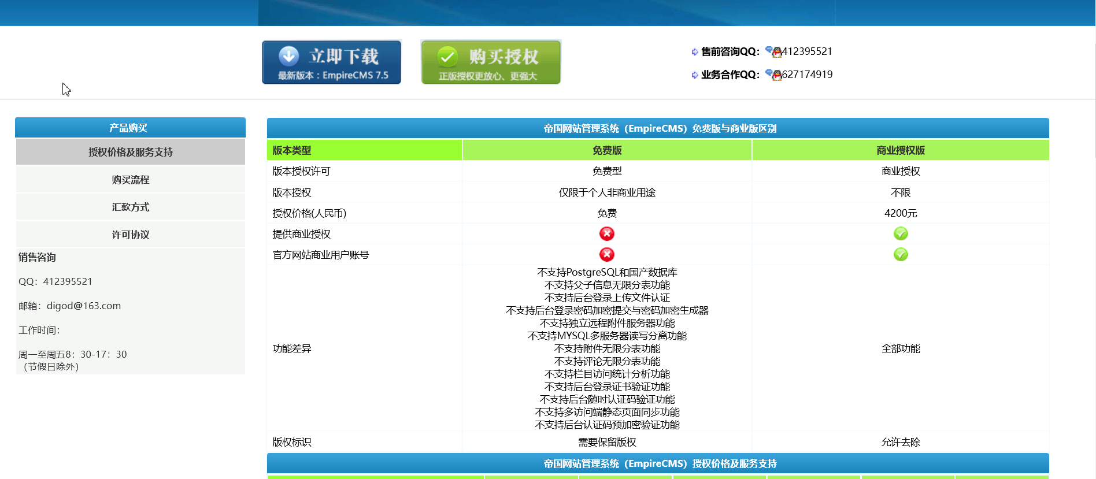
Task: Click green check in 官方网站商业用户账号 row
Action: 901,254
